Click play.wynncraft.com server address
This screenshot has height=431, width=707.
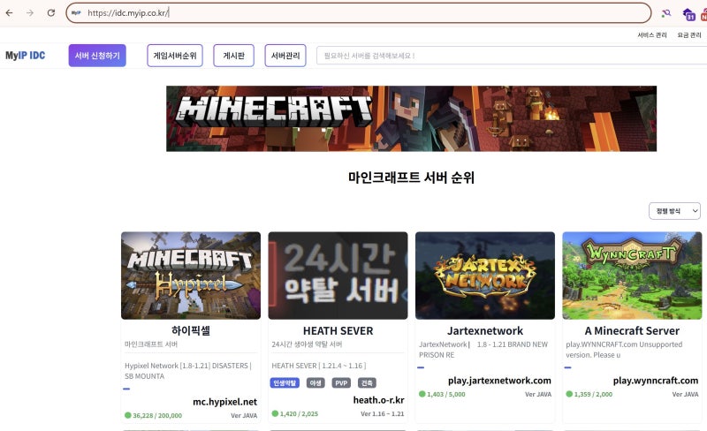pos(656,381)
